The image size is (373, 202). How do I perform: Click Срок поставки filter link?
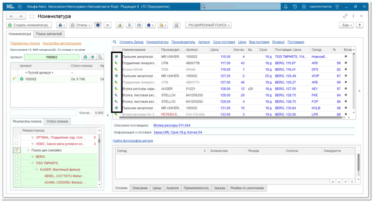[x=224, y=42]
